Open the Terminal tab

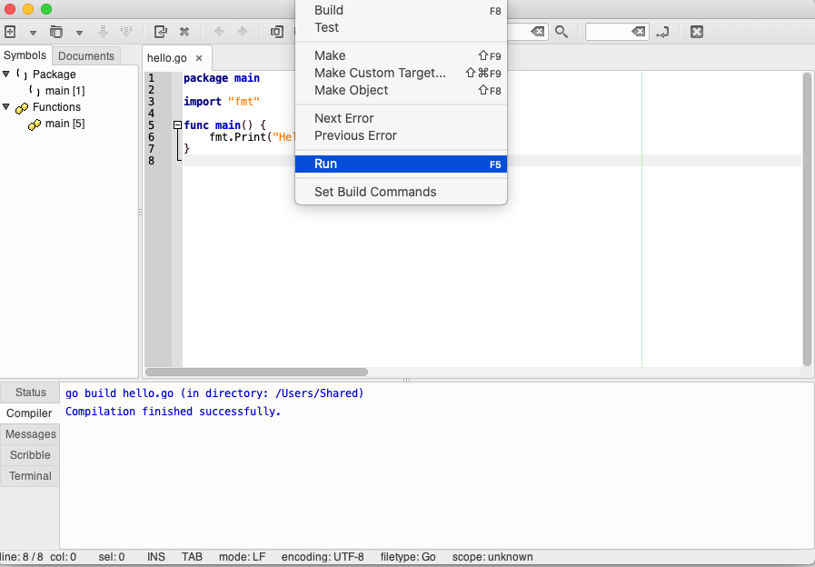30,475
